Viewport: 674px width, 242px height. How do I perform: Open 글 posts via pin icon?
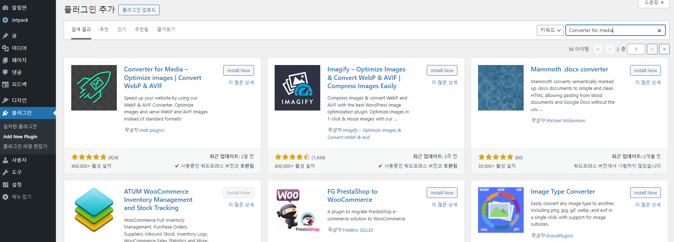click(x=5, y=36)
